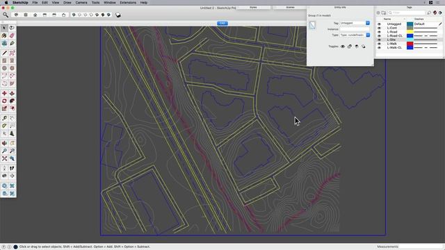Click the L-Road yellow color swatch
This screenshot has height=250, width=445.
(410, 32)
